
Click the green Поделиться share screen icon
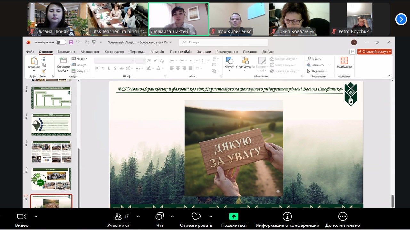pyautogui.click(x=234, y=217)
